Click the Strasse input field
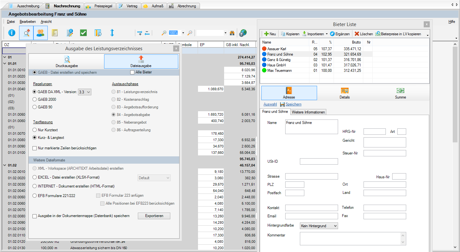 tap(311, 176)
